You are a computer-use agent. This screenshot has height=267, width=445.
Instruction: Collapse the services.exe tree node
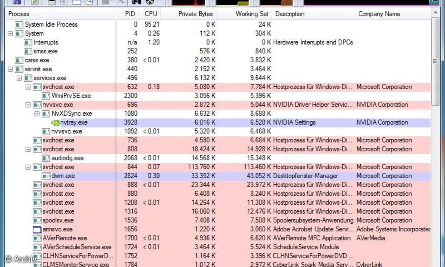(x=19, y=78)
